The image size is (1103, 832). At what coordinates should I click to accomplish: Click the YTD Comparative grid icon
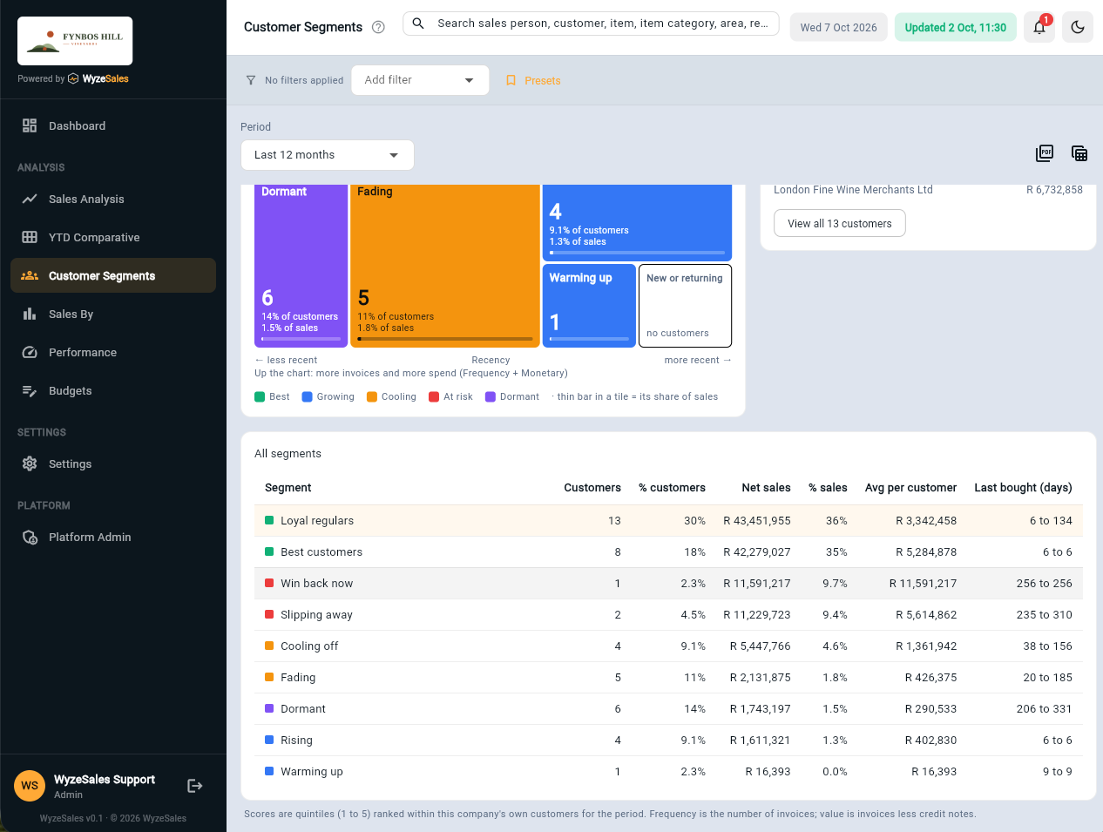30,237
